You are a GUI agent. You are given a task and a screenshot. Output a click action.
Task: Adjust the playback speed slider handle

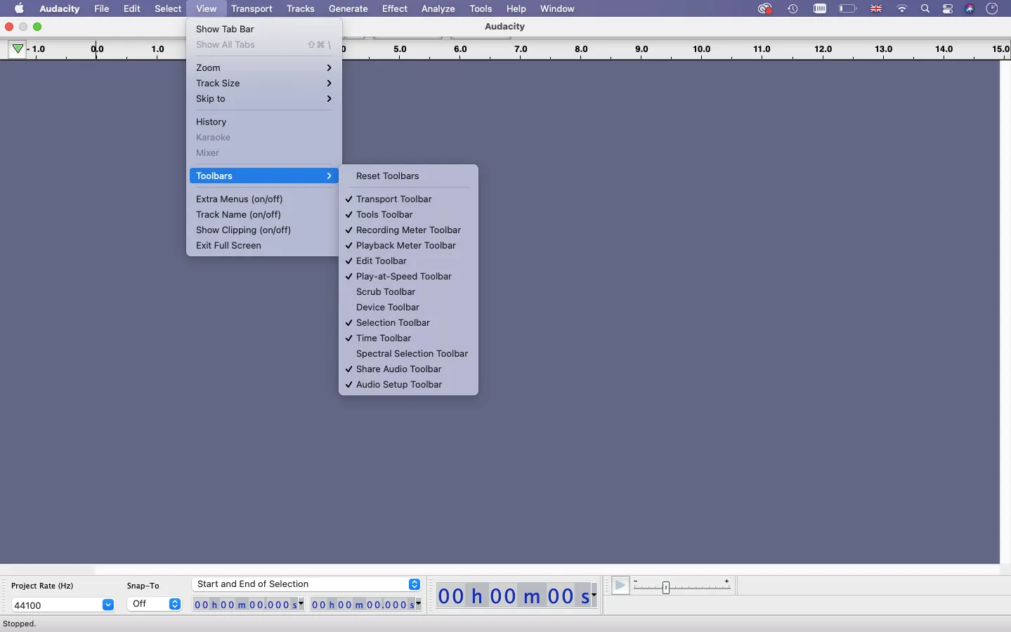click(666, 587)
